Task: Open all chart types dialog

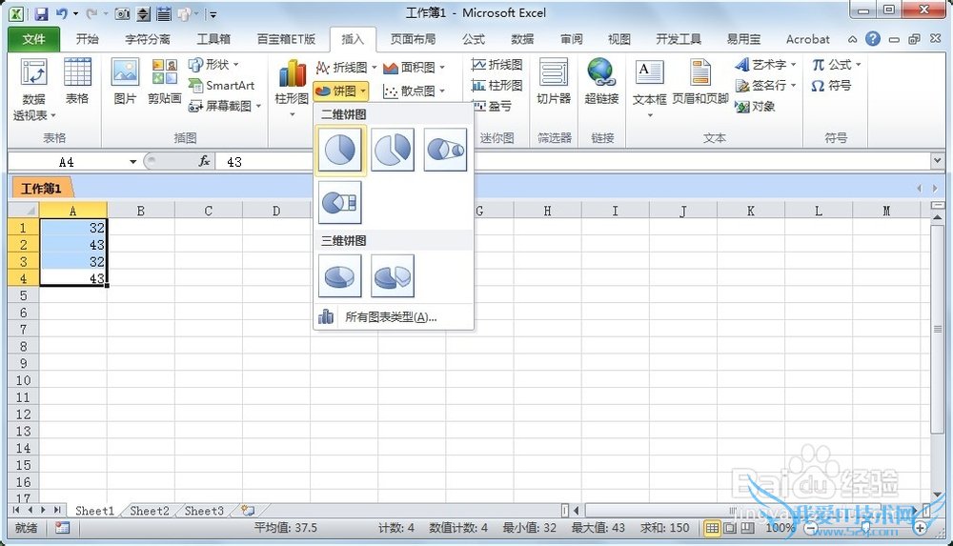Action: click(x=393, y=316)
